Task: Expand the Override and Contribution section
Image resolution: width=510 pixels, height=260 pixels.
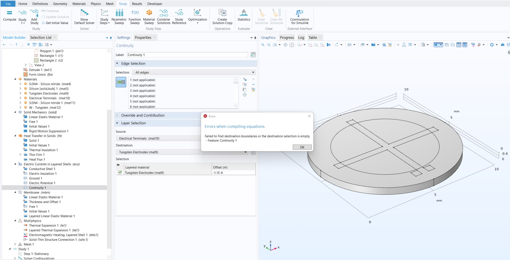Action: [x=143, y=115]
